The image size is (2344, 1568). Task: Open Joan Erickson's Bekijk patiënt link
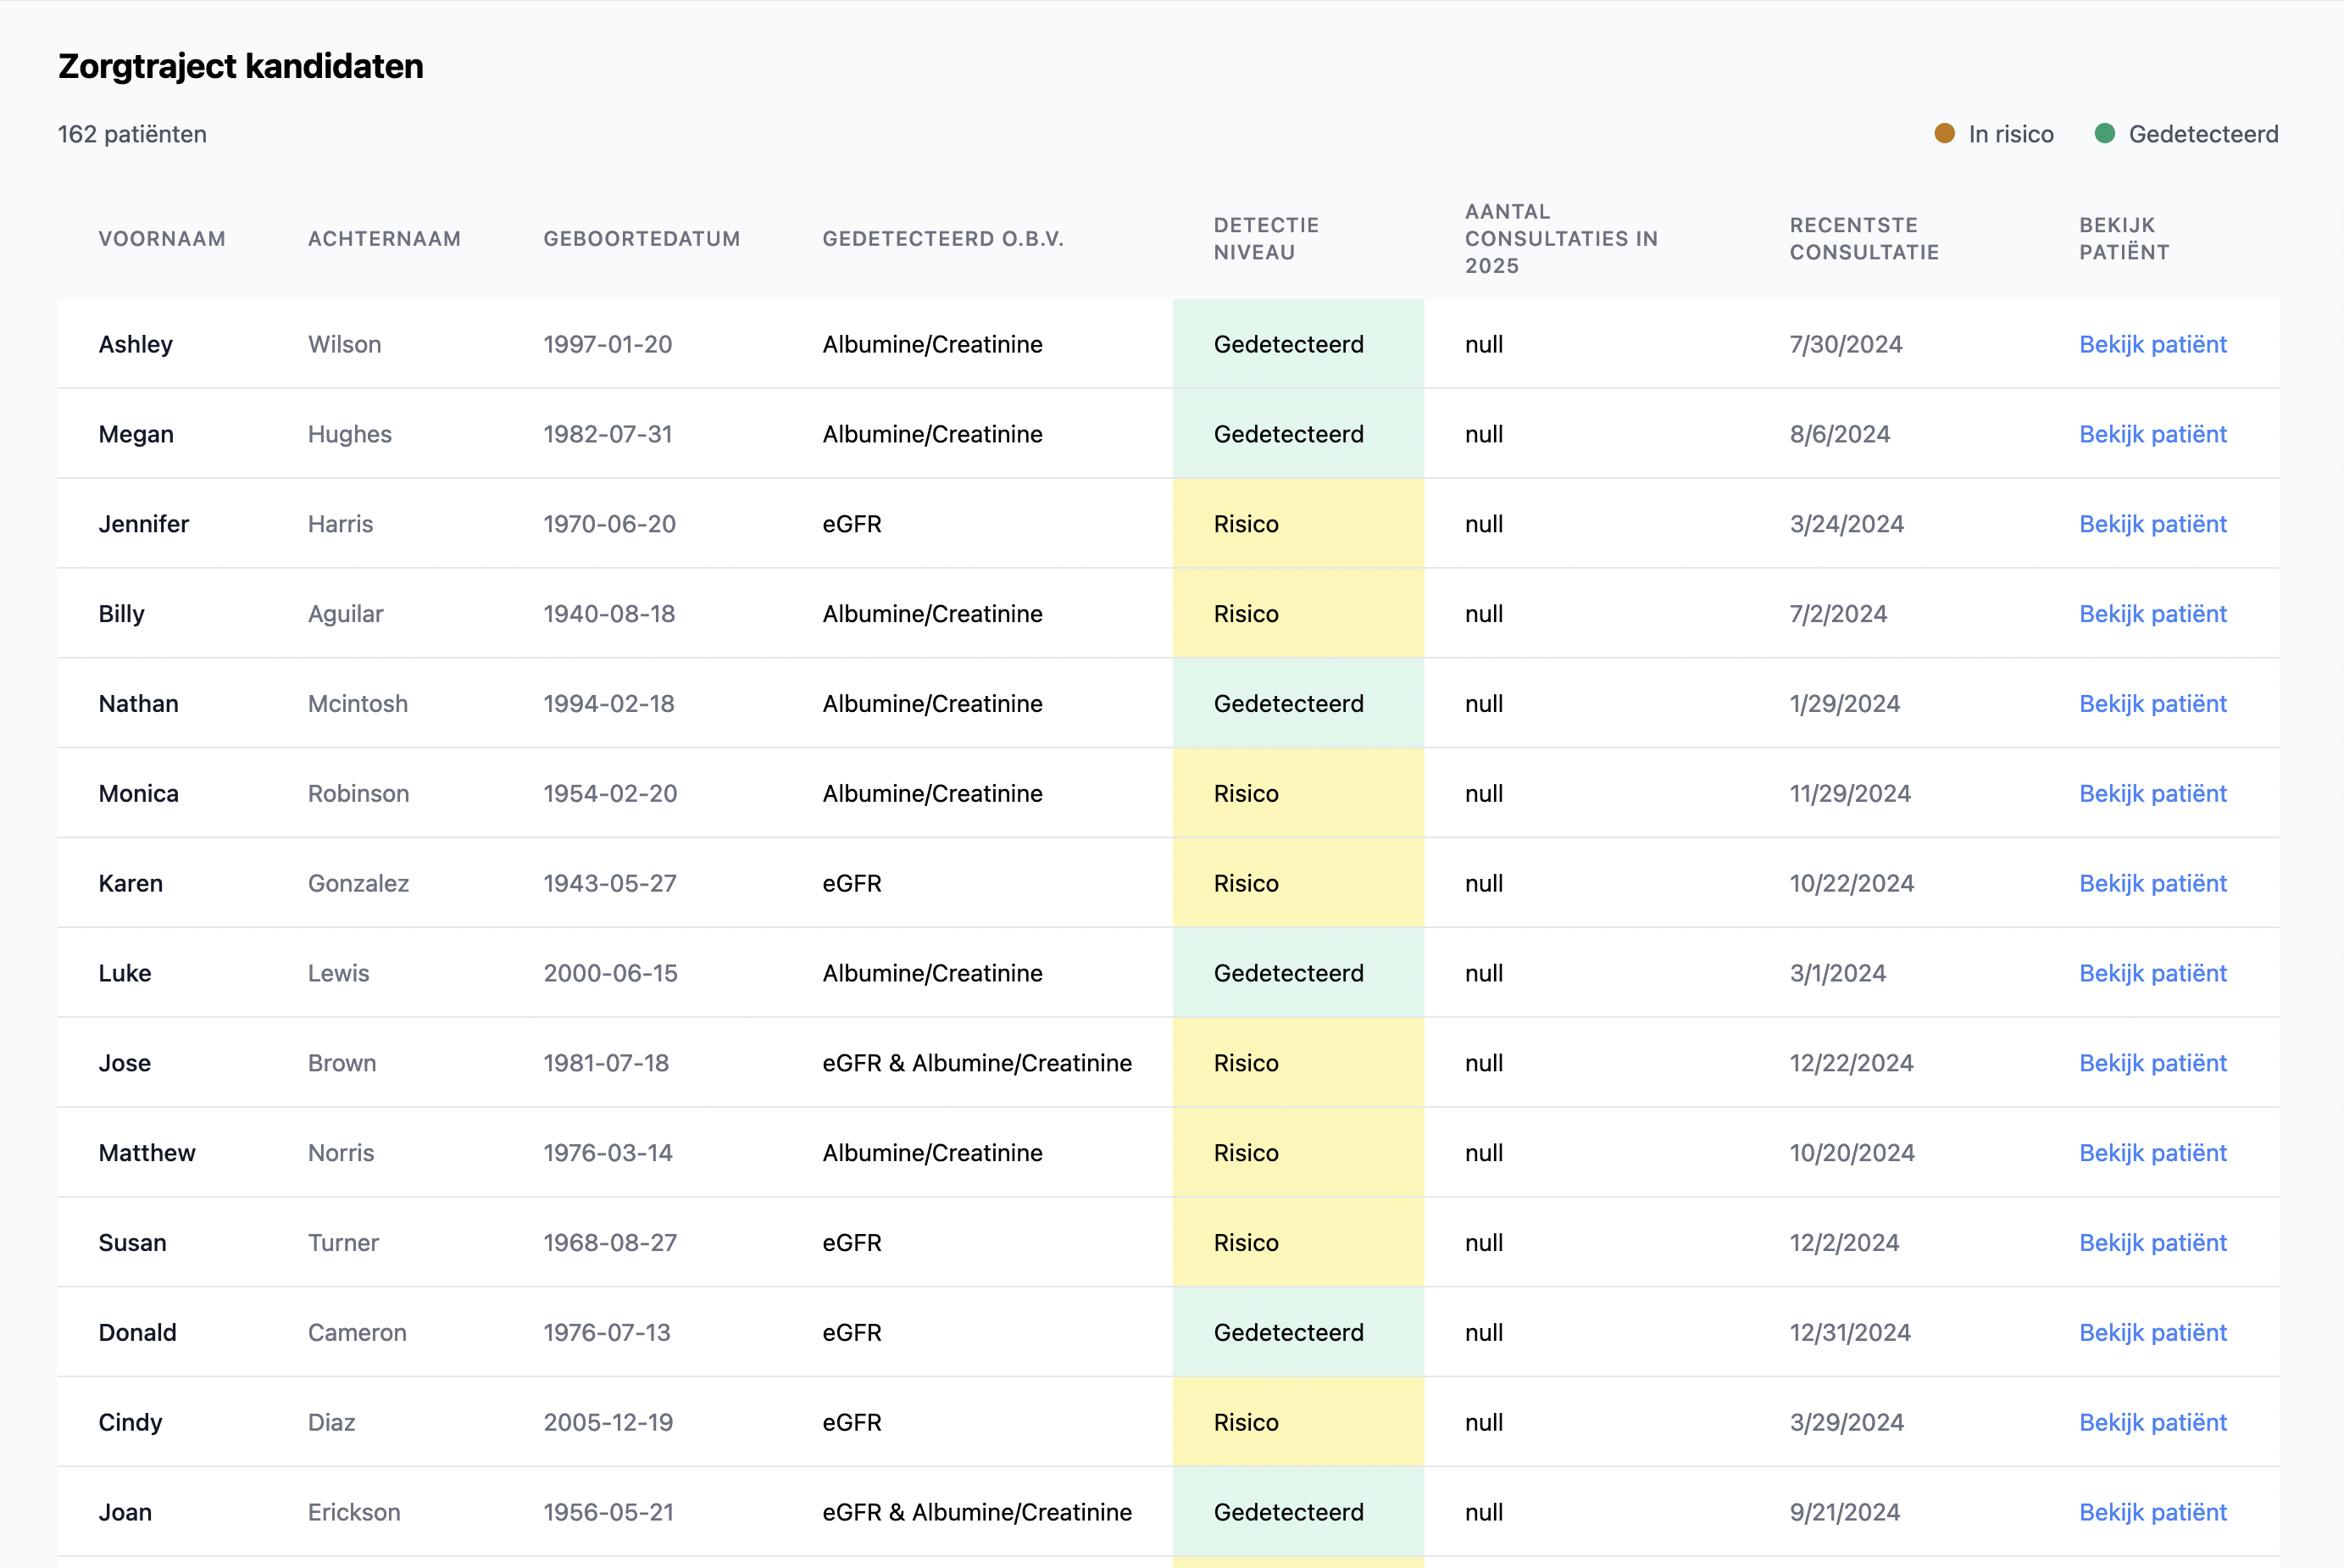(2152, 1512)
